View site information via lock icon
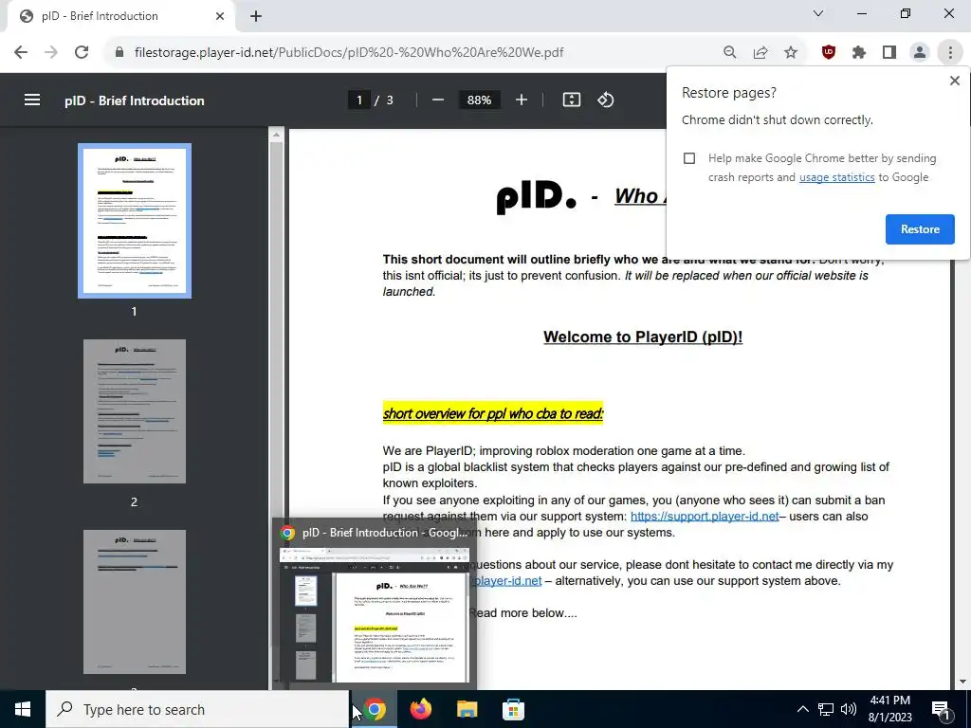The height and width of the screenshot is (728, 971). [x=119, y=53]
